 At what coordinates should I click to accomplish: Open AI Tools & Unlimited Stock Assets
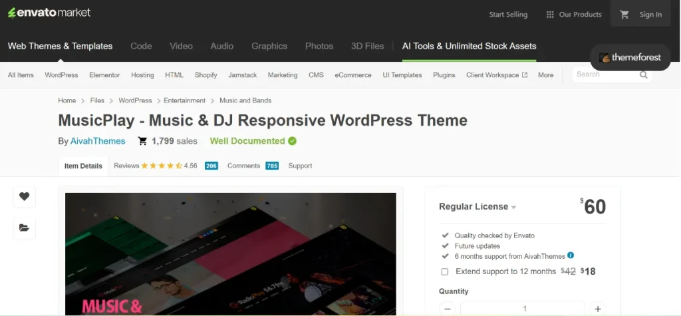(x=469, y=46)
